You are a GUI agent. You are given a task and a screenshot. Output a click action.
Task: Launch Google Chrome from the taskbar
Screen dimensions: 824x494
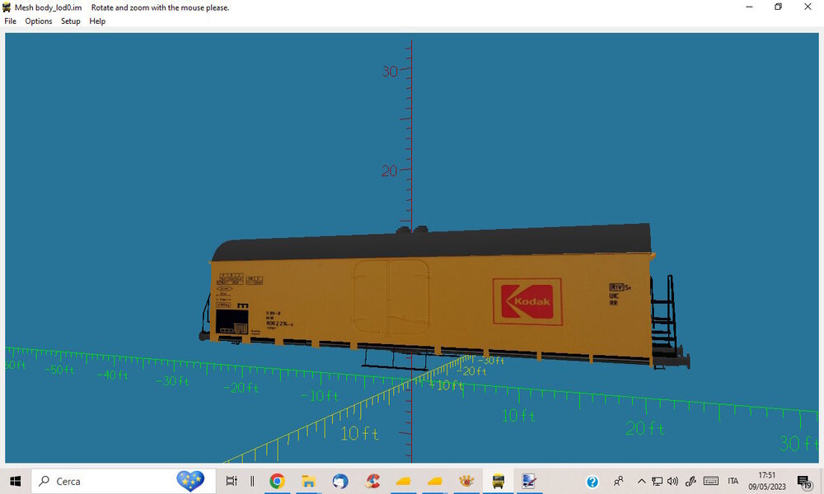277,481
